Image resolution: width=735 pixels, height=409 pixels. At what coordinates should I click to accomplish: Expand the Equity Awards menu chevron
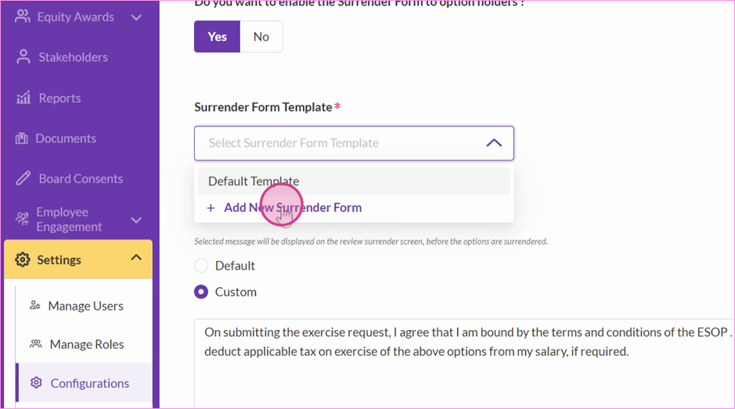[136, 18]
